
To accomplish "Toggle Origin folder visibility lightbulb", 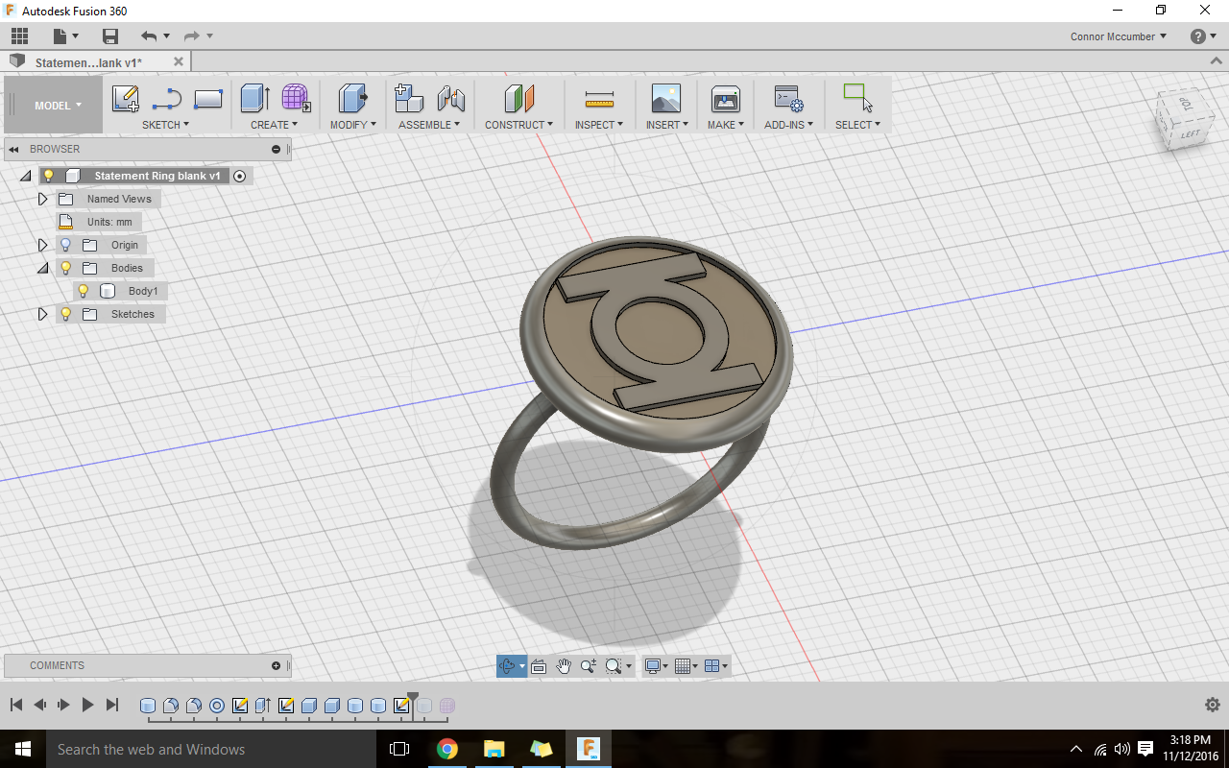I will point(66,245).
